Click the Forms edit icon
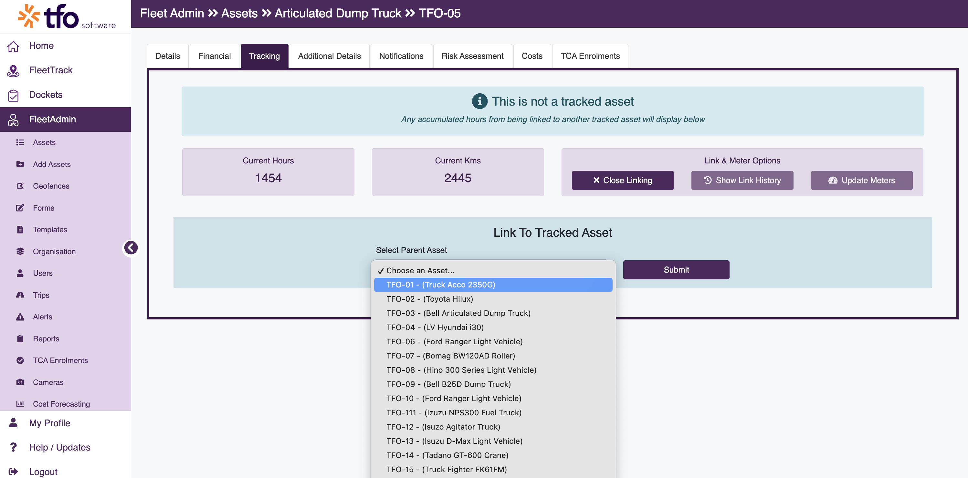 coord(20,208)
